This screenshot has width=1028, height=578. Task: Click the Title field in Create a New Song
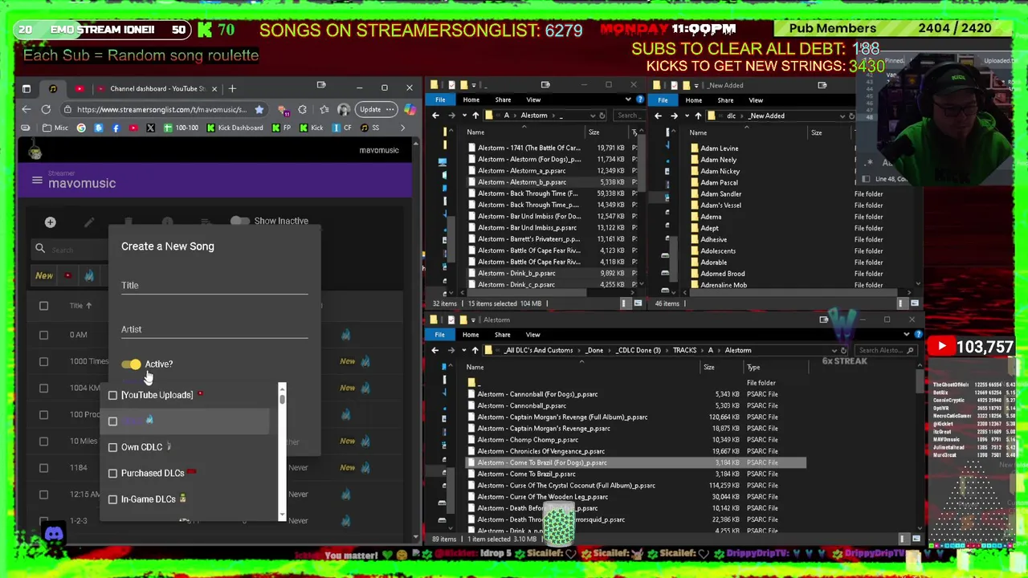point(214,285)
